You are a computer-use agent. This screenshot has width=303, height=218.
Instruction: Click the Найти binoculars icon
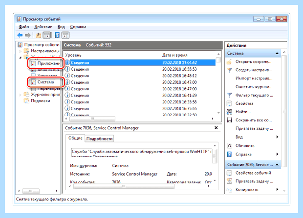point(229,112)
